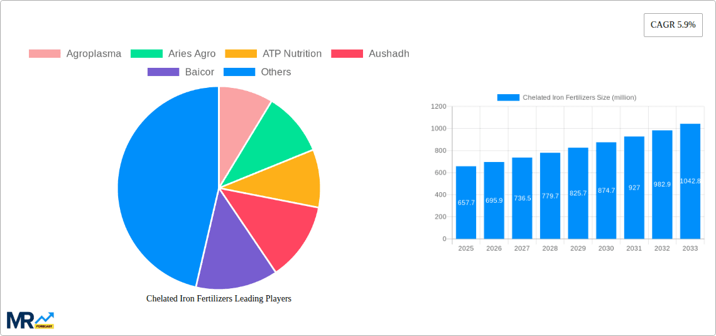The image size is (716, 336).
Task: Click the 2028 x-axis label
Action: pyautogui.click(x=550, y=249)
